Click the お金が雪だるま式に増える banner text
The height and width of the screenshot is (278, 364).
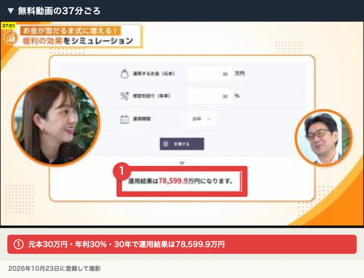[70, 31]
